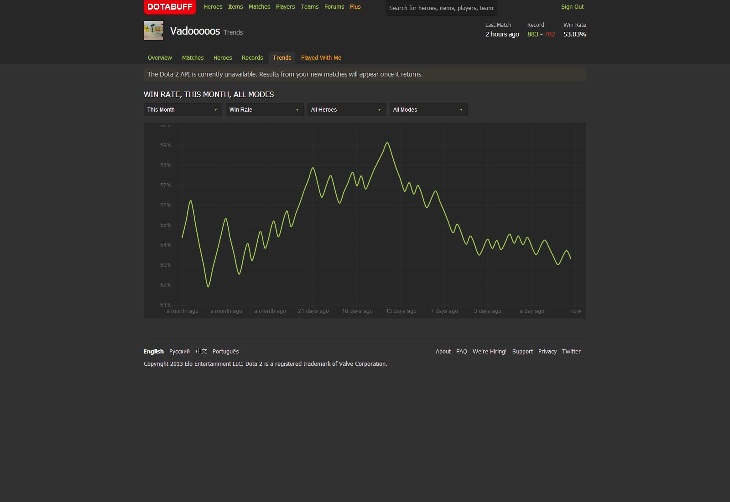This screenshot has height=502, width=730.
Task: Open the About footer link
Action: point(443,352)
